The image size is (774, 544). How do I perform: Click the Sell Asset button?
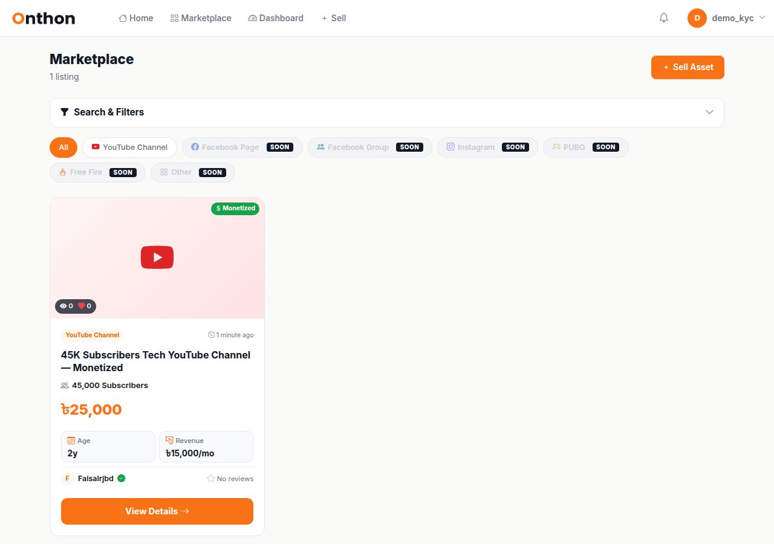tap(688, 67)
